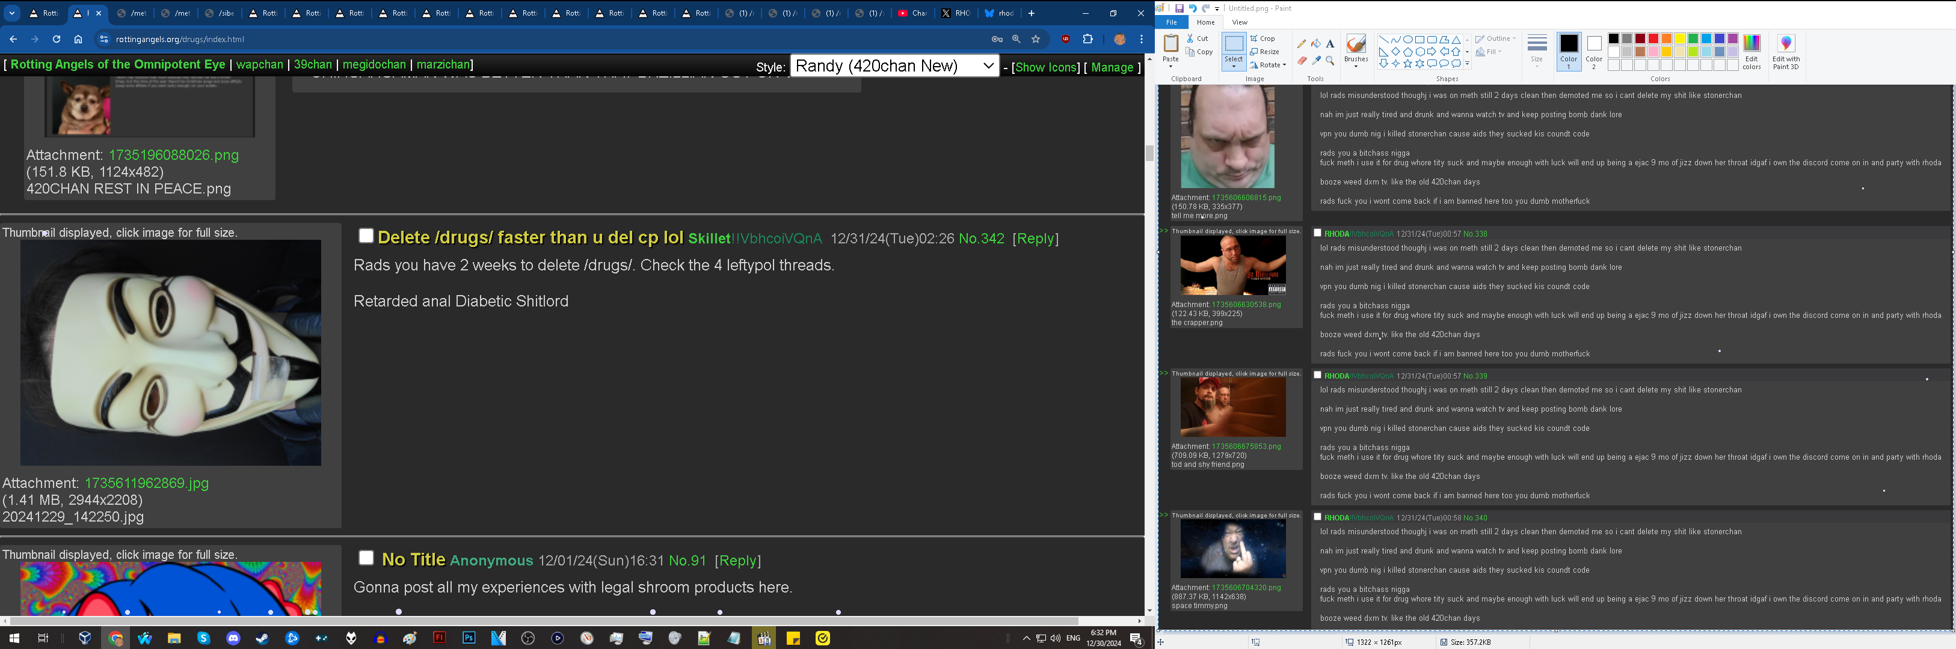Go to browser home page
The image size is (1956, 649).
pos(78,38)
